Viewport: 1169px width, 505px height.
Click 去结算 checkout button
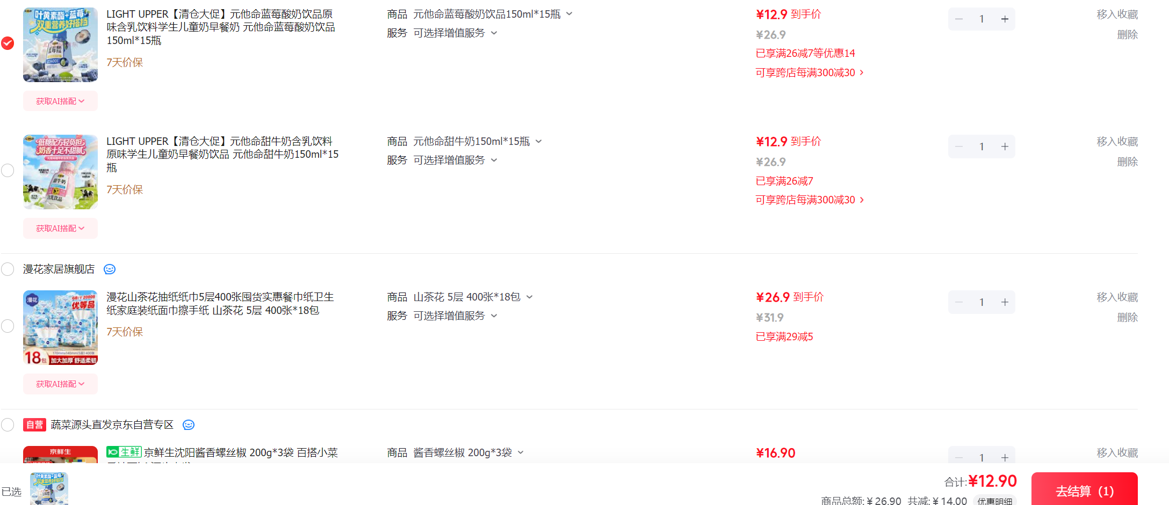(x=1085, y=489)
